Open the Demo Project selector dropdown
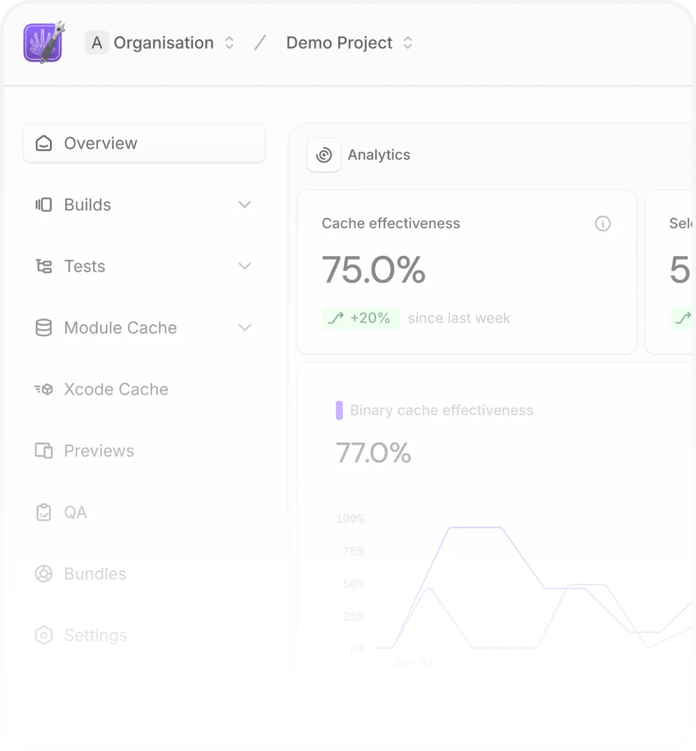 point(408,43)
